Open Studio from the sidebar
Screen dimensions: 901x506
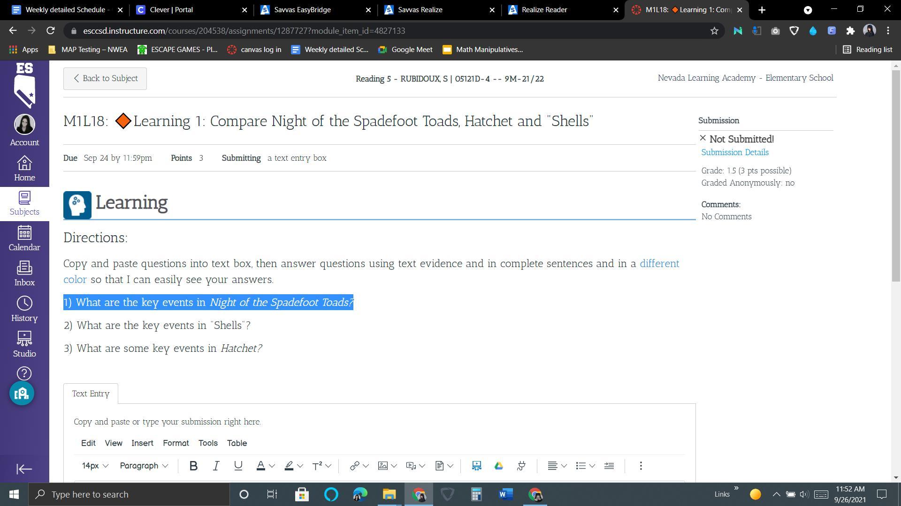[x=24, y=344]
